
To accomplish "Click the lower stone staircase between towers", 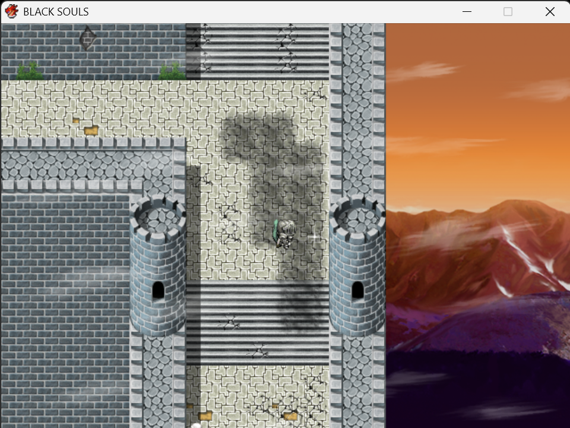I will coord(257,322).
